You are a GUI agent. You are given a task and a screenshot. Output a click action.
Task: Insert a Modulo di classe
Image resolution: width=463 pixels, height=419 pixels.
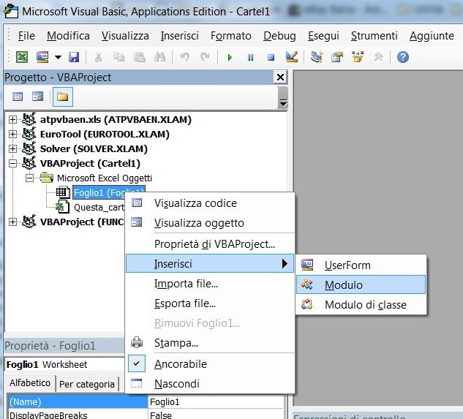[x=361, y=304]
